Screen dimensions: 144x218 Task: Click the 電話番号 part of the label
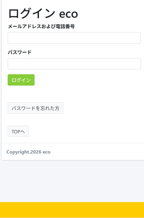coord(65,26)
